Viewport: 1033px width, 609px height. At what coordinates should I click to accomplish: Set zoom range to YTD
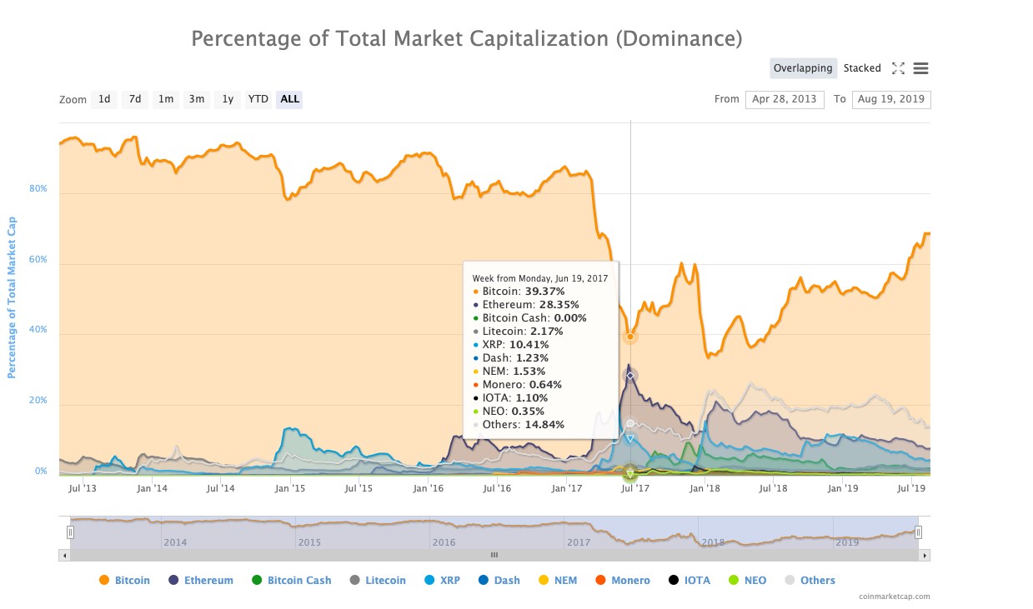pos(258,99)
